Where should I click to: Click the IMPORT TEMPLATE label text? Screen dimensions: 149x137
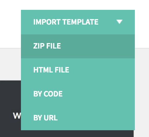66,22
